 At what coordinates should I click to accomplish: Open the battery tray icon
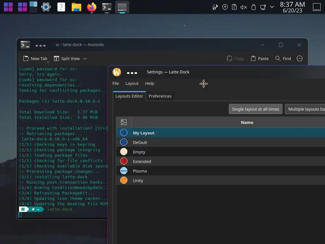point(254,7)
